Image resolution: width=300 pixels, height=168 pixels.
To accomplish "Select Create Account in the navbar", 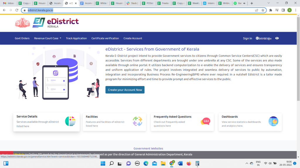I will click(x=133, y=38).
